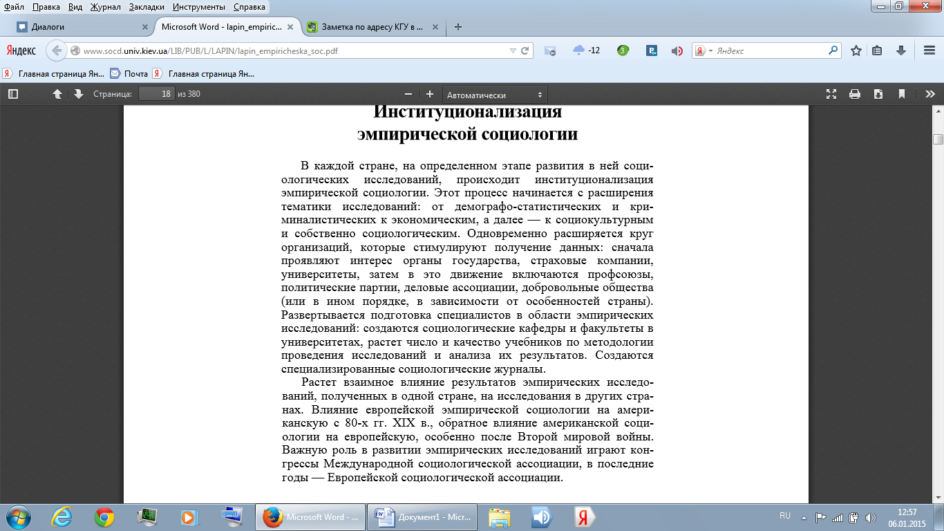Open the Инструменты menu
This screenshot has height=531, width=944.
coord(200,6)
